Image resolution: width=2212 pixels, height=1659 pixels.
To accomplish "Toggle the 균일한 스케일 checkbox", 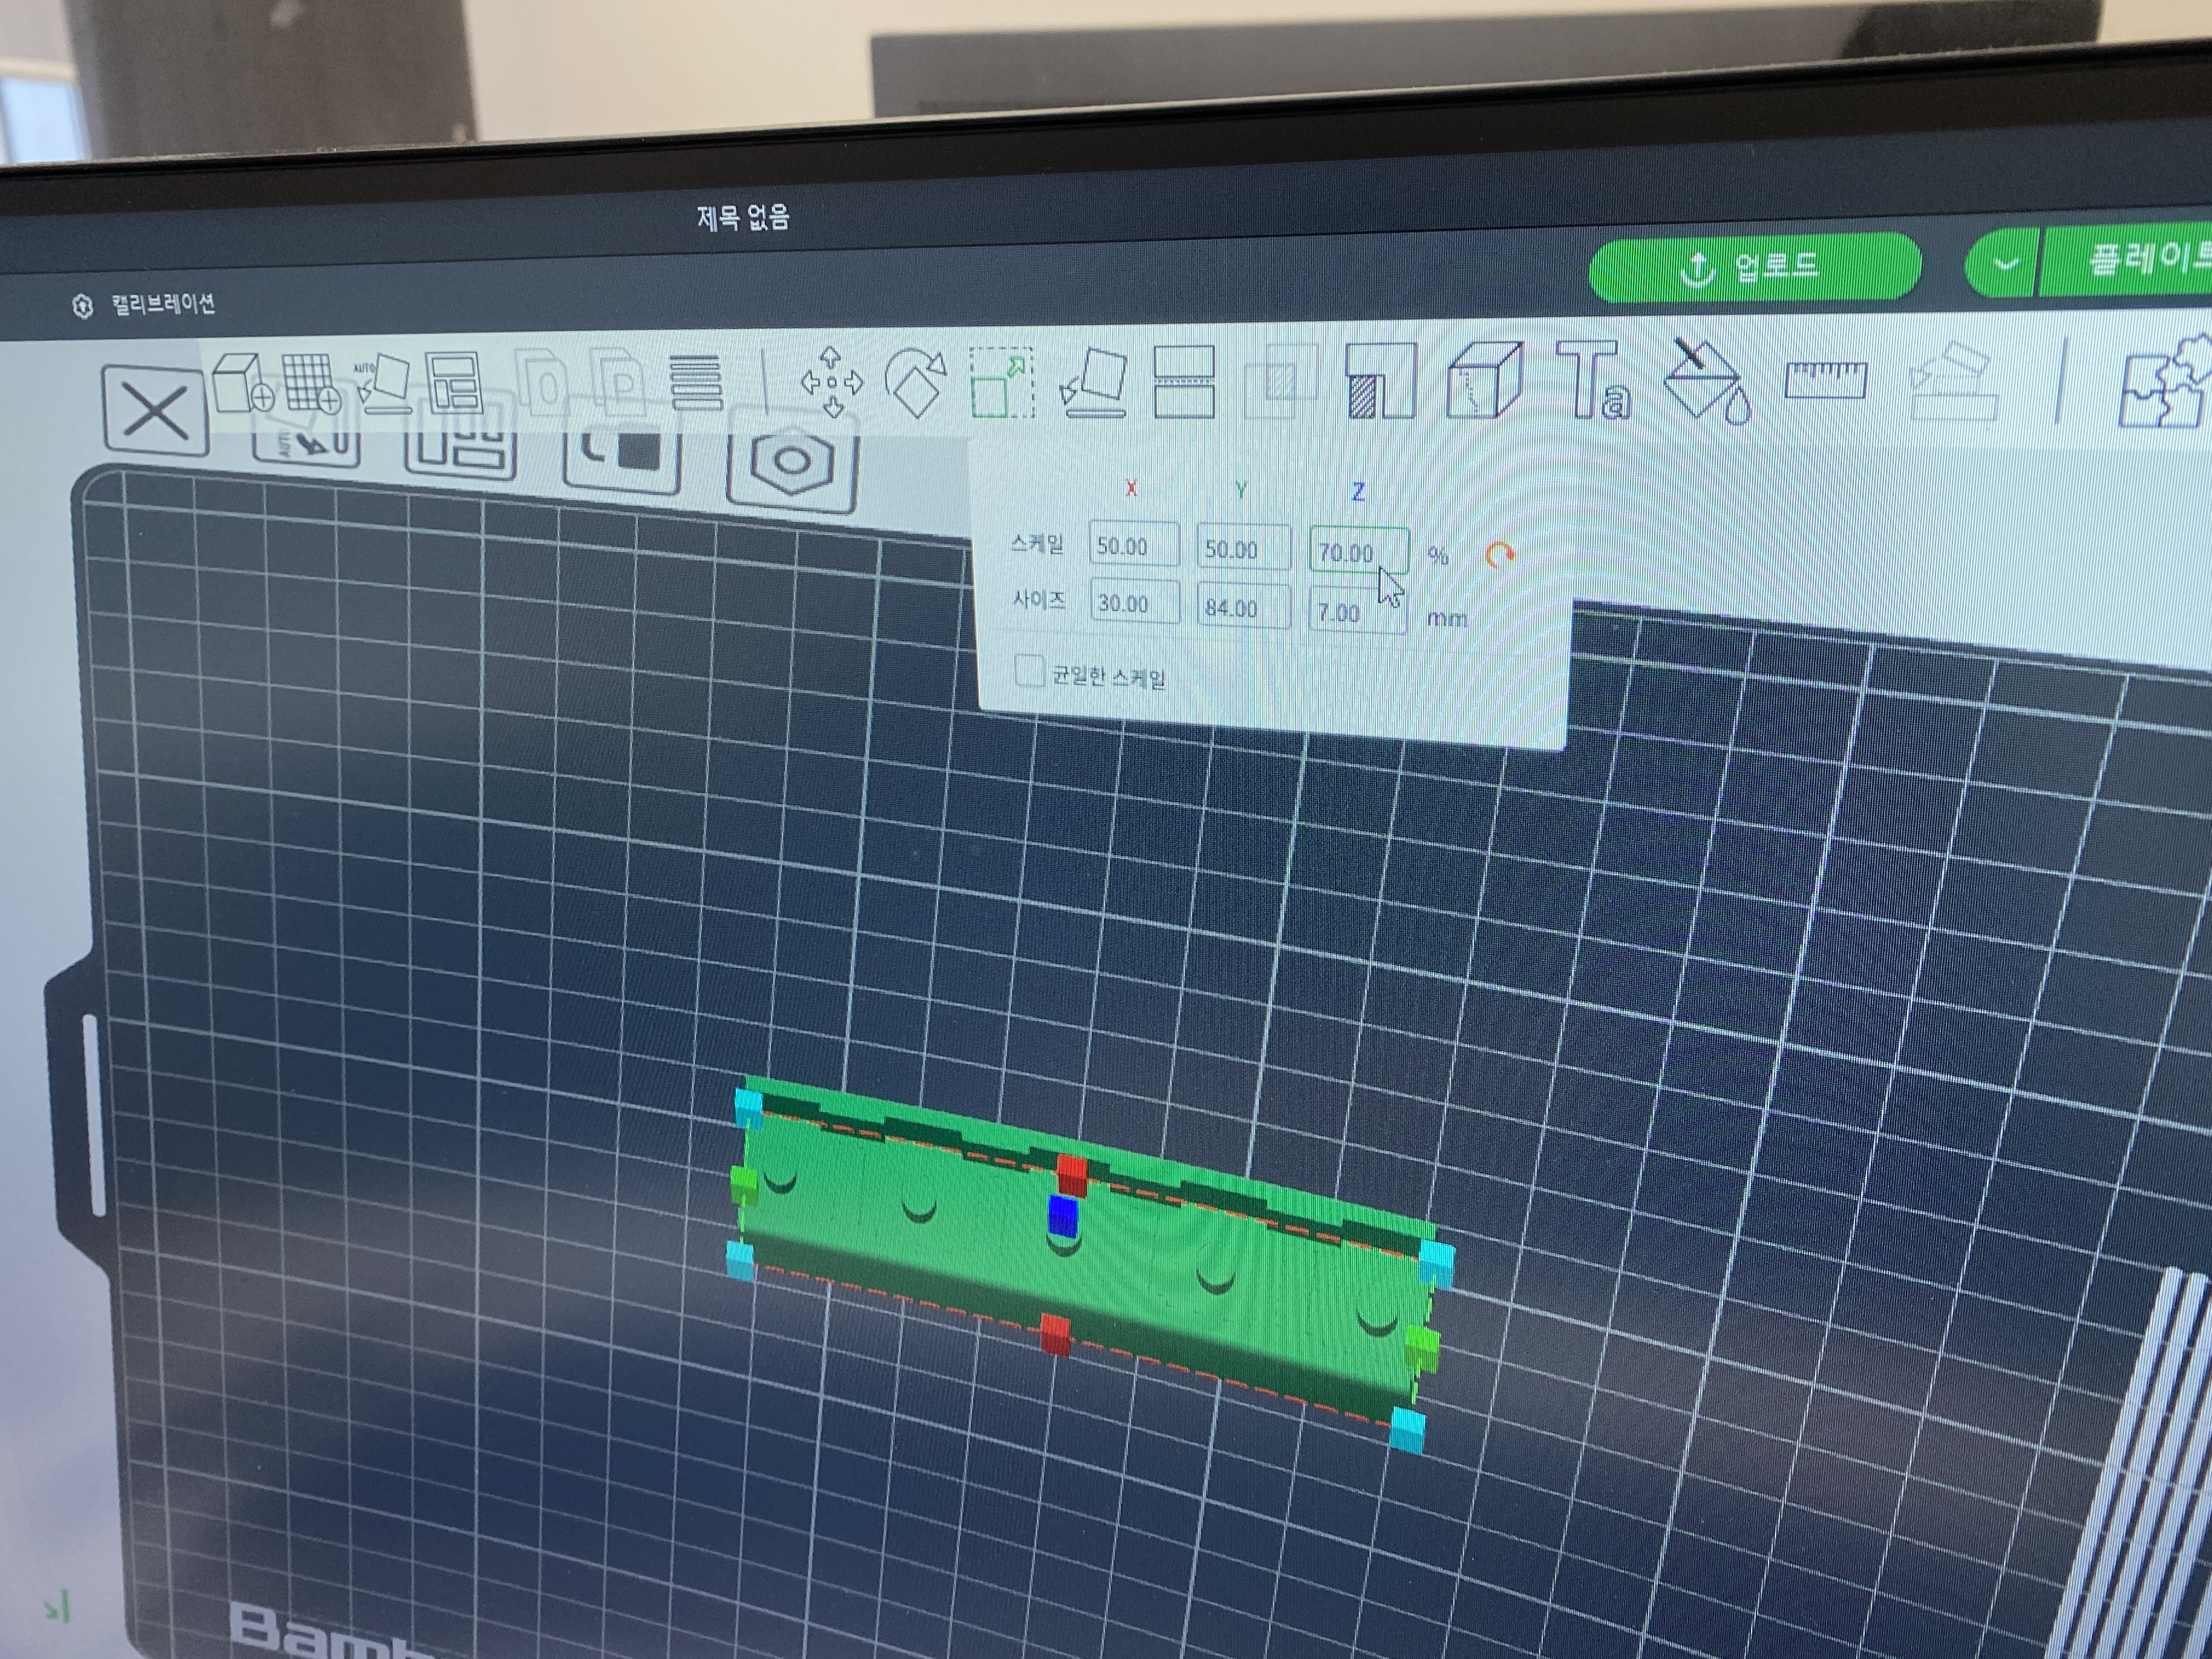I will pyautogui.click(x=1028, y=670).
